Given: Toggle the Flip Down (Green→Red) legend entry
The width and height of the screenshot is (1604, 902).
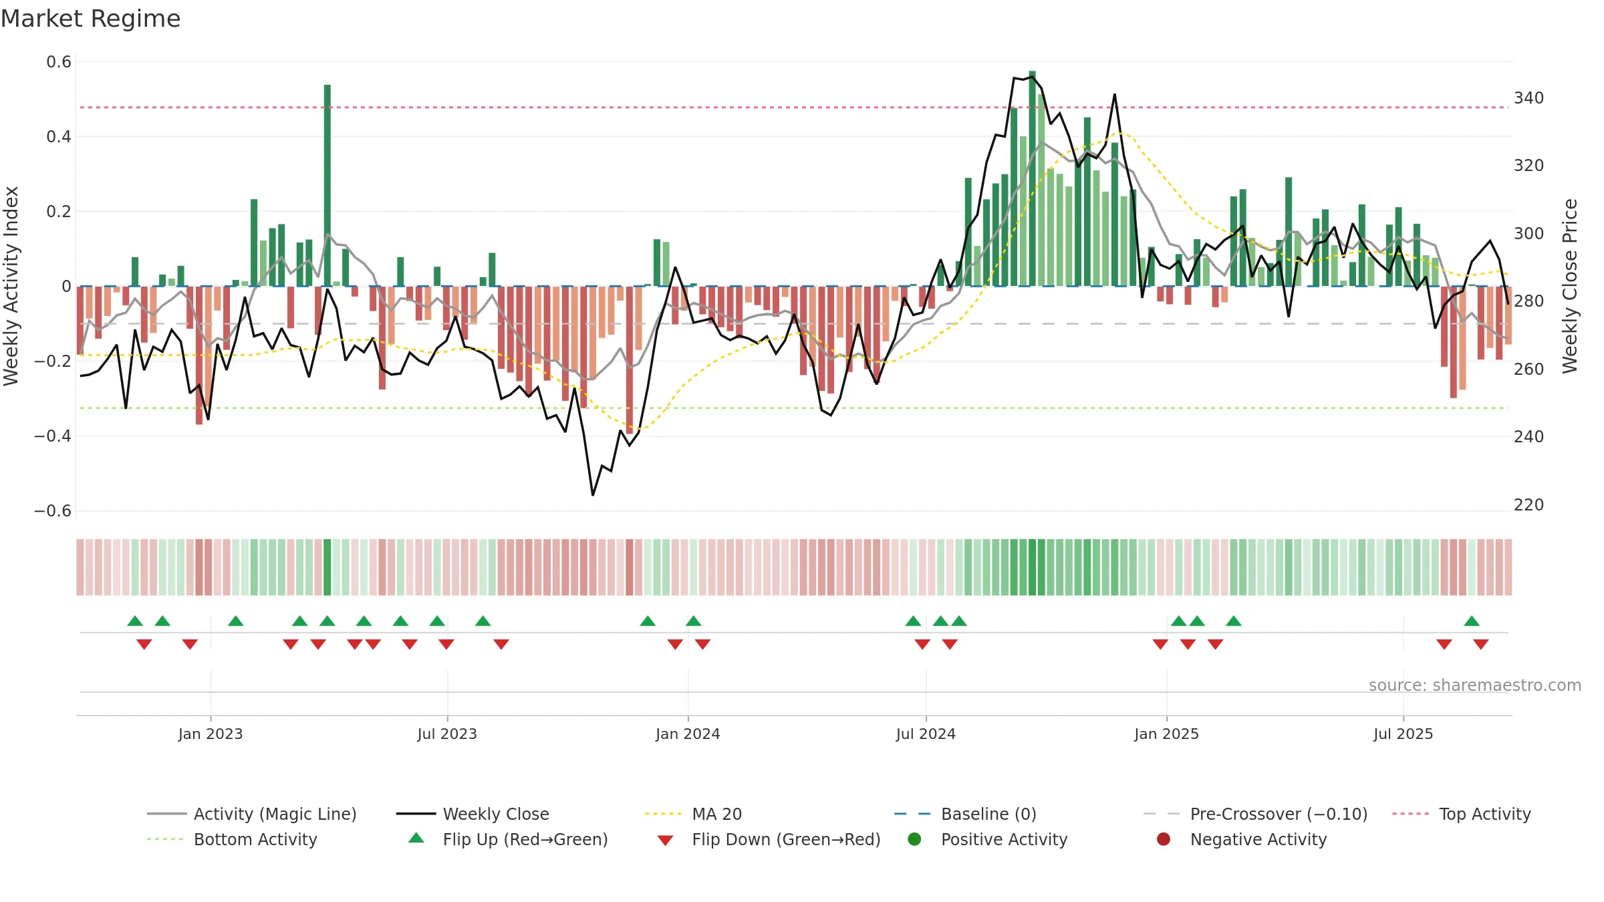Looking at the screenshot, I should (769, 839).
